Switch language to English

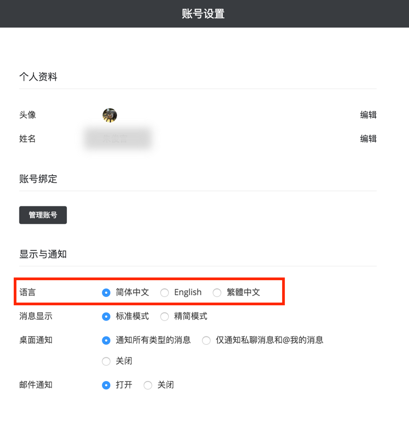[165, 292]
